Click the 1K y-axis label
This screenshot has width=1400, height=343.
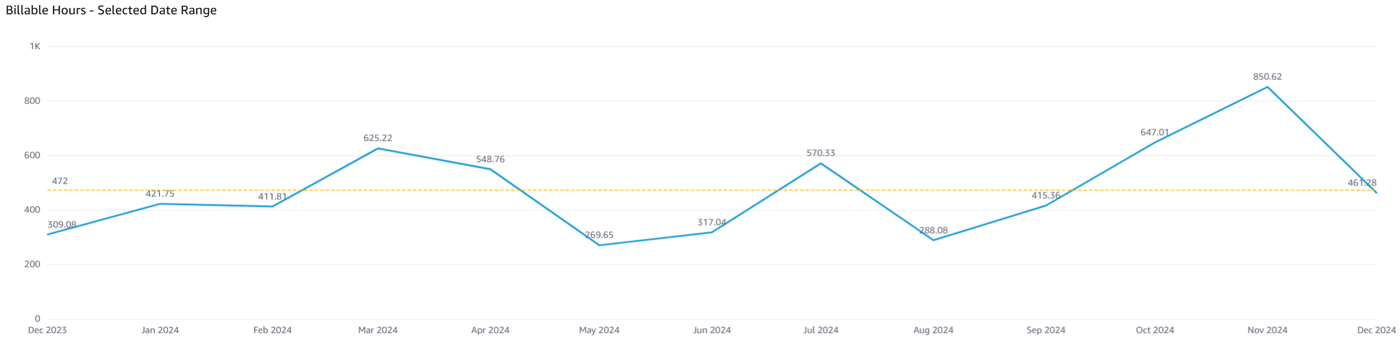click(35, 46)
